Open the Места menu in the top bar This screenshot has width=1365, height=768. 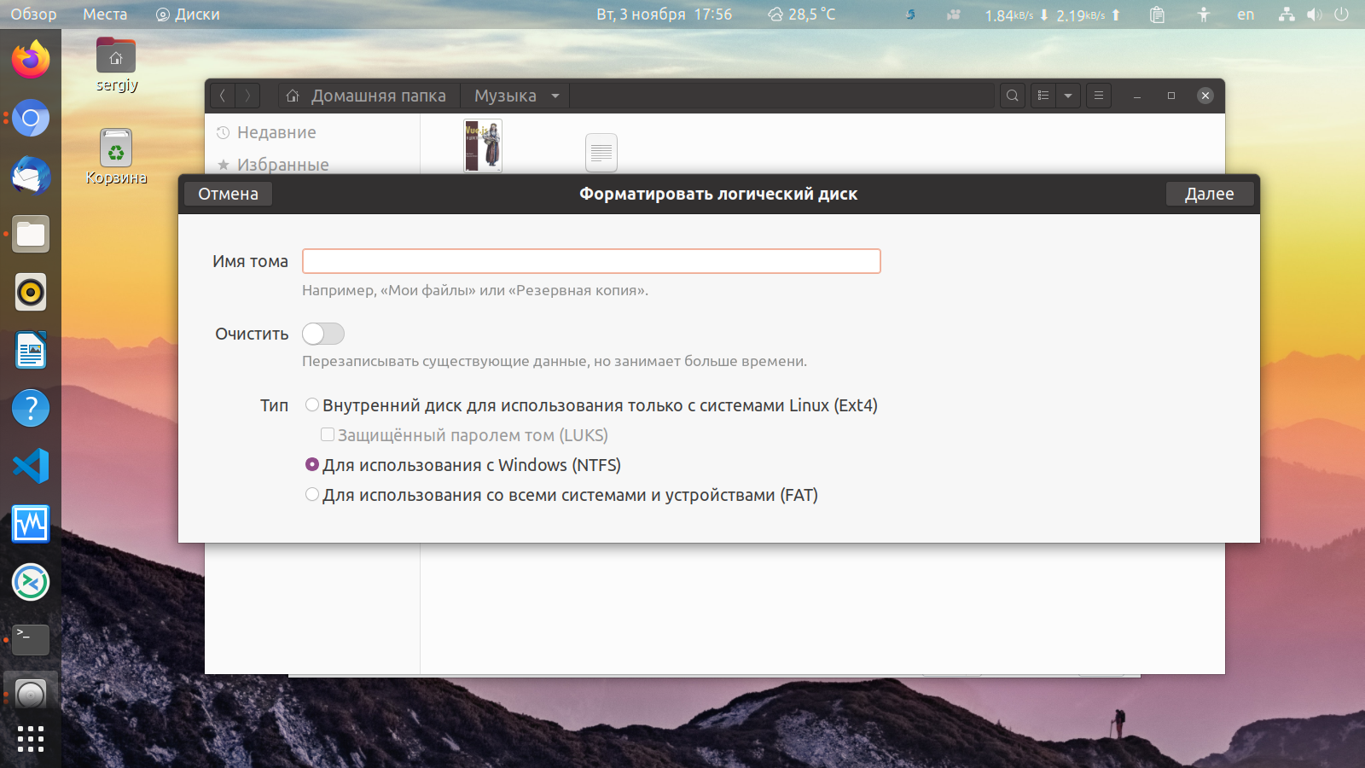pyautogui.click(x=105, y=15)
